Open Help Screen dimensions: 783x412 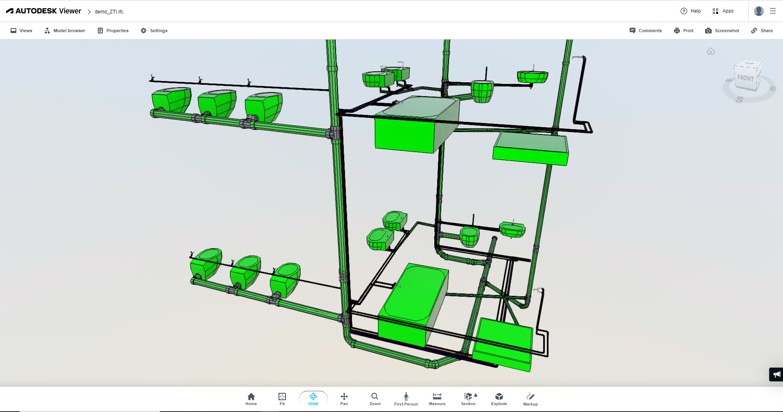(690, 11)
